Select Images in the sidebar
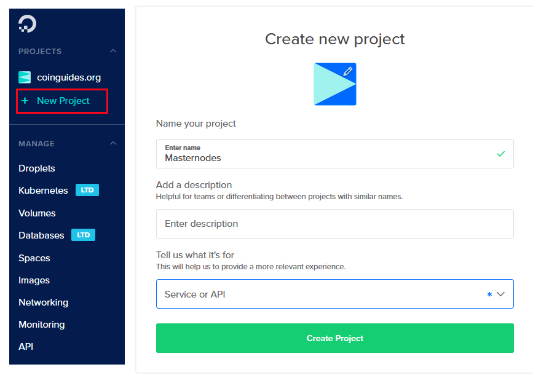533x375 pixels. tap(34, 280)
